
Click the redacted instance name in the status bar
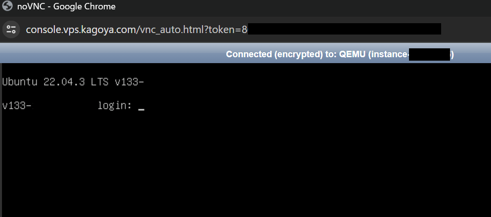point(430,54)
